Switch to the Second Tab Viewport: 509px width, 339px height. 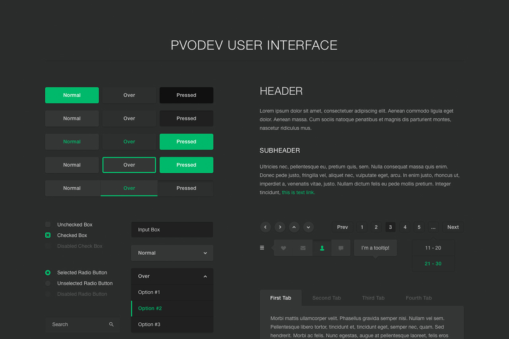pyautogui.click(x=326, y=298)
